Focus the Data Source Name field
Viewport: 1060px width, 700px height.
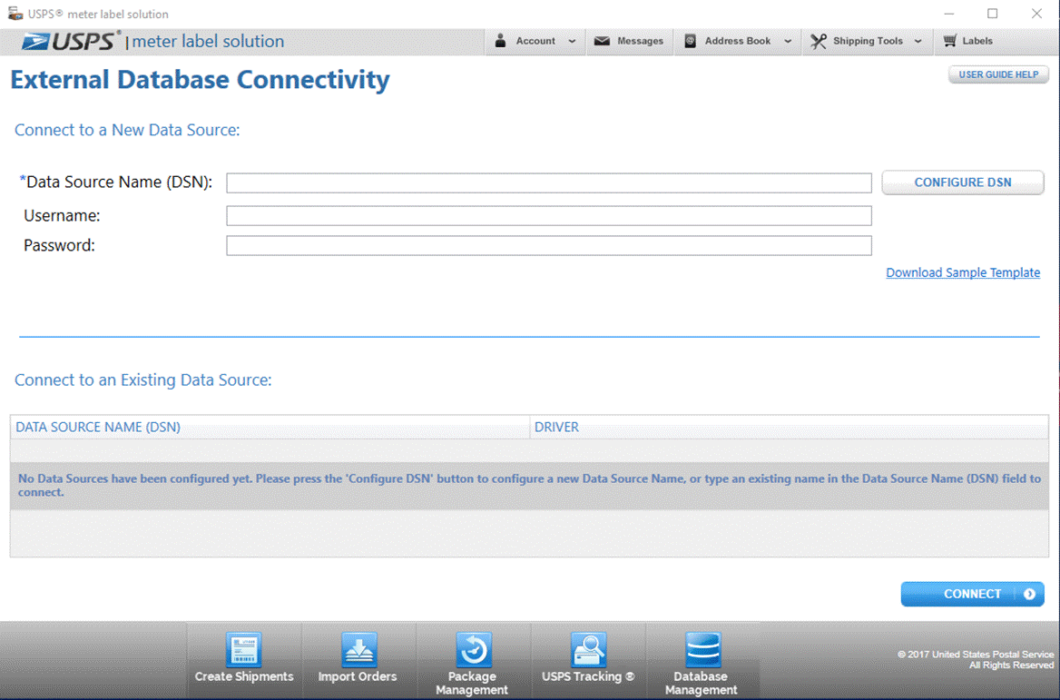549,182
